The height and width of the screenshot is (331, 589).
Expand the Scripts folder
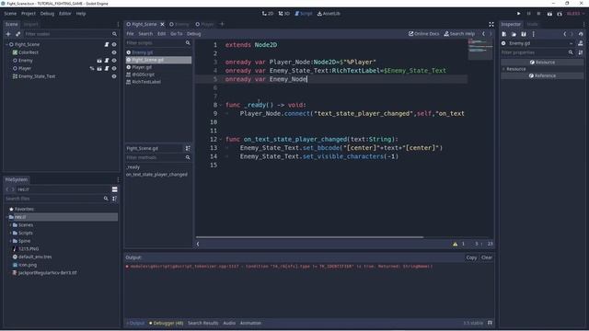click(10, 233)
